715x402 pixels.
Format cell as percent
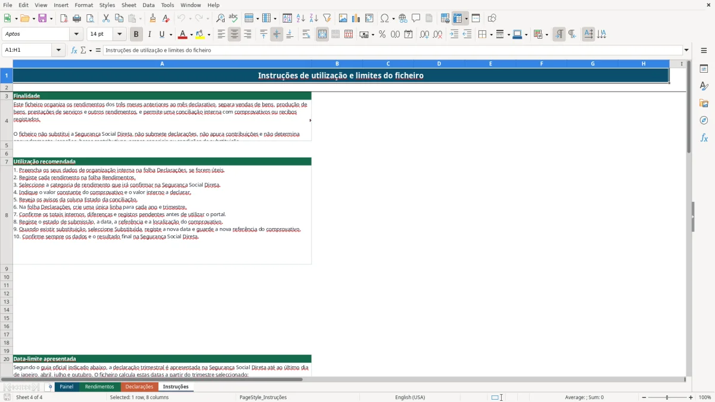coord(382,35)
